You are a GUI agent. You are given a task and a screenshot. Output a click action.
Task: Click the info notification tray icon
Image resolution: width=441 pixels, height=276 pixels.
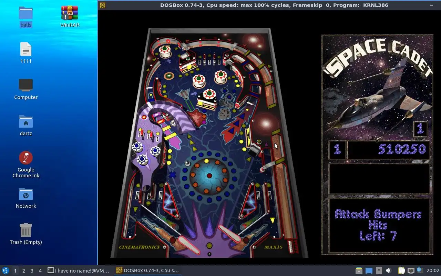click(x=420, y=270)
